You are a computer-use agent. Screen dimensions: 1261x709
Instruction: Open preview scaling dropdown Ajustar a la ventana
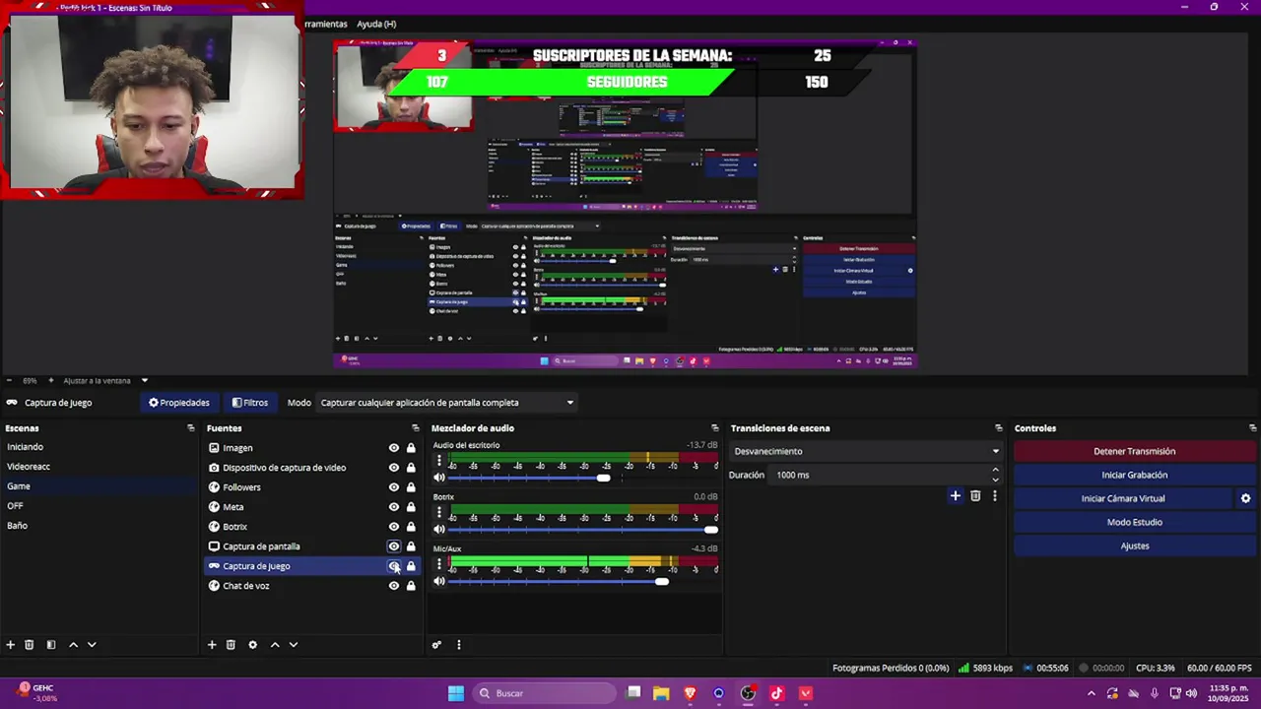pyautogui.click(x=105, y=380)
